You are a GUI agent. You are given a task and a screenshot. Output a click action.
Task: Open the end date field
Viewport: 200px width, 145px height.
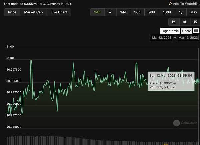tap(188, 38)
